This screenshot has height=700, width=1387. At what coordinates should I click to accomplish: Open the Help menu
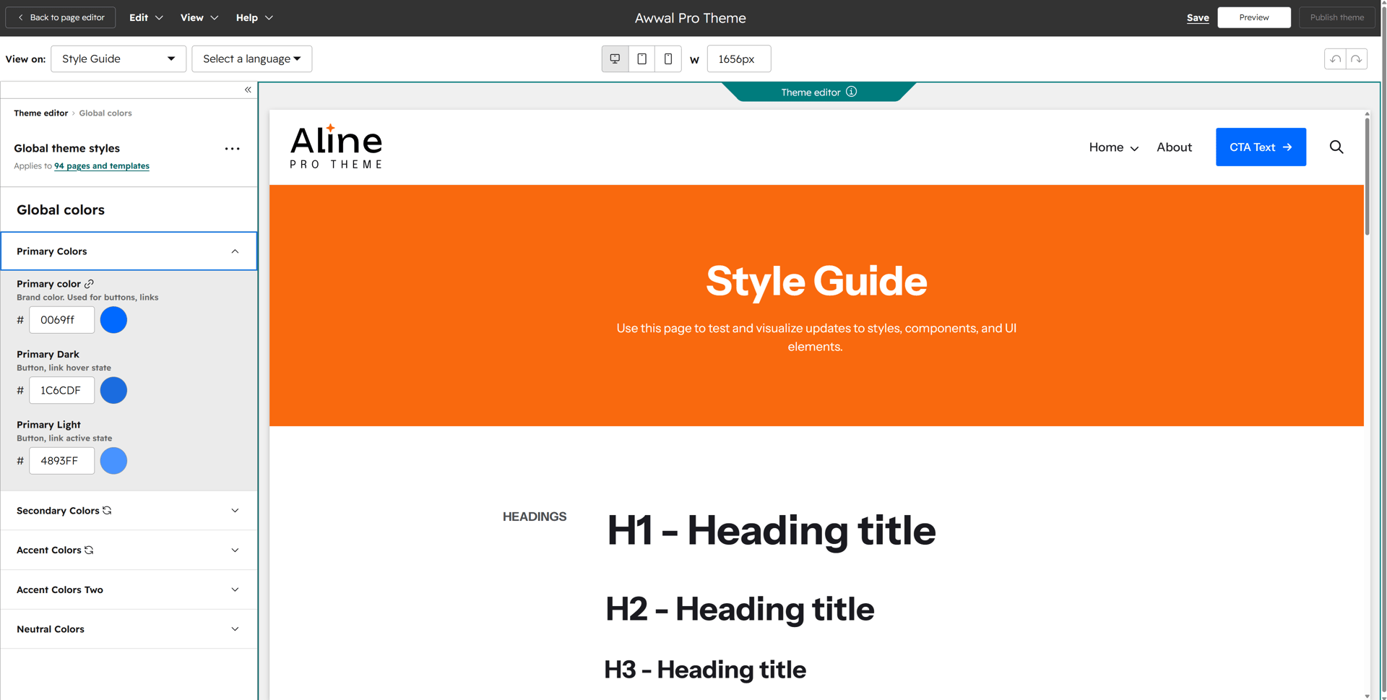coord(254,17)
